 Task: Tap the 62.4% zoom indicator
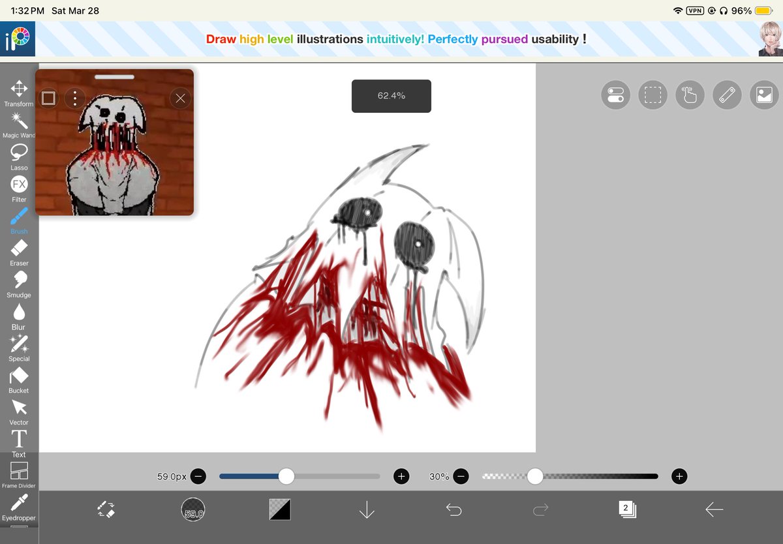pyautogui.click(x=391, y=96)
